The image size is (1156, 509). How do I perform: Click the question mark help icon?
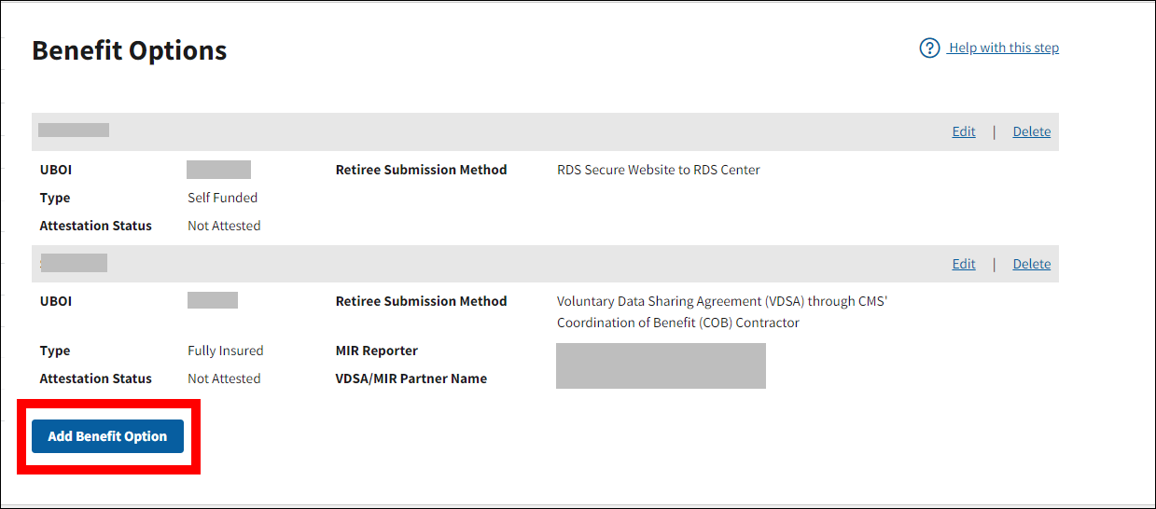coord(929,48)
